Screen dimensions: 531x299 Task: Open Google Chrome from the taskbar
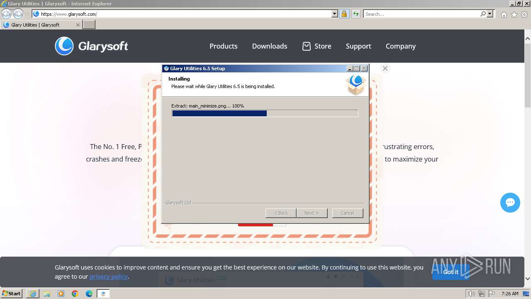(x=75, y=294)
